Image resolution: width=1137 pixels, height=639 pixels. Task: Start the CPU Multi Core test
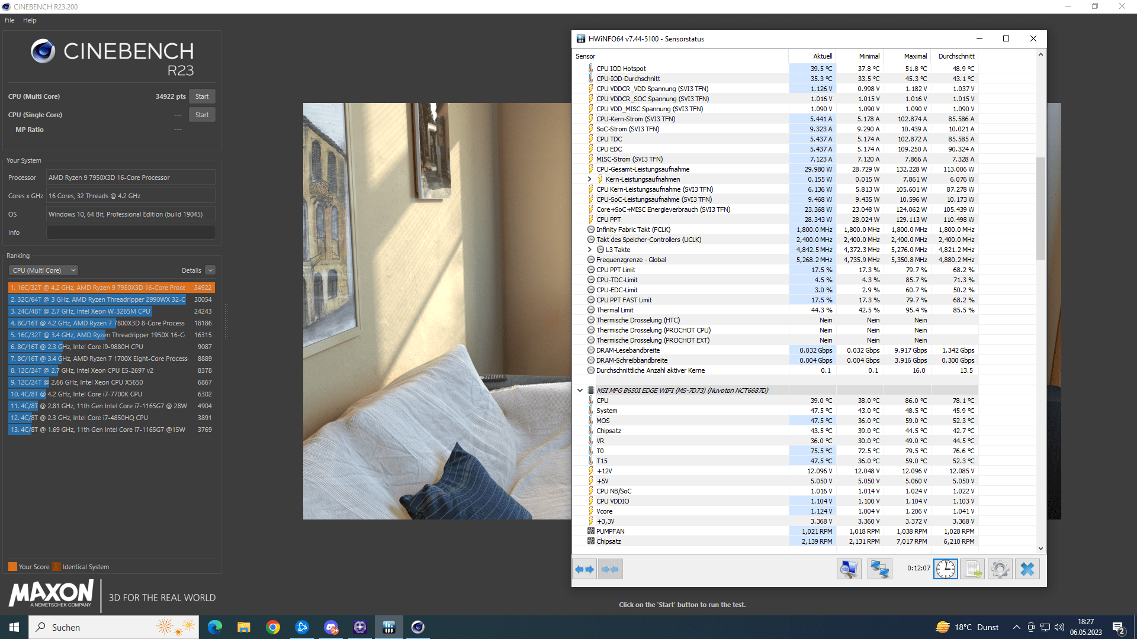tap(202, 96)
